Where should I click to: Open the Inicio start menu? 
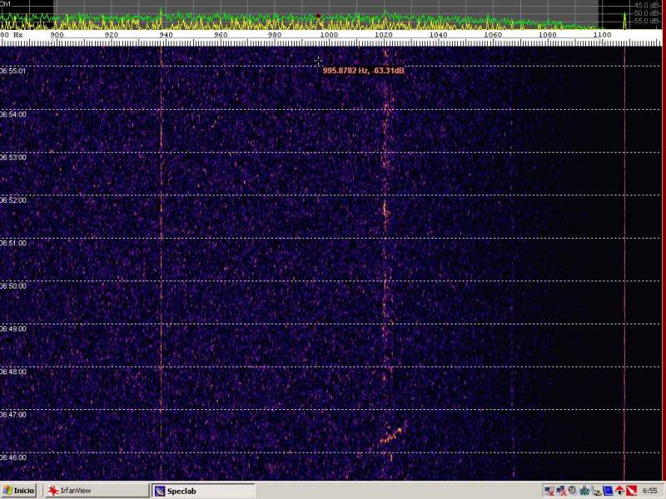pyautogui.click(x=19, y=491)
